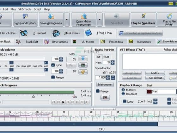Click the Preset data tab icon

tap(103, 41)
